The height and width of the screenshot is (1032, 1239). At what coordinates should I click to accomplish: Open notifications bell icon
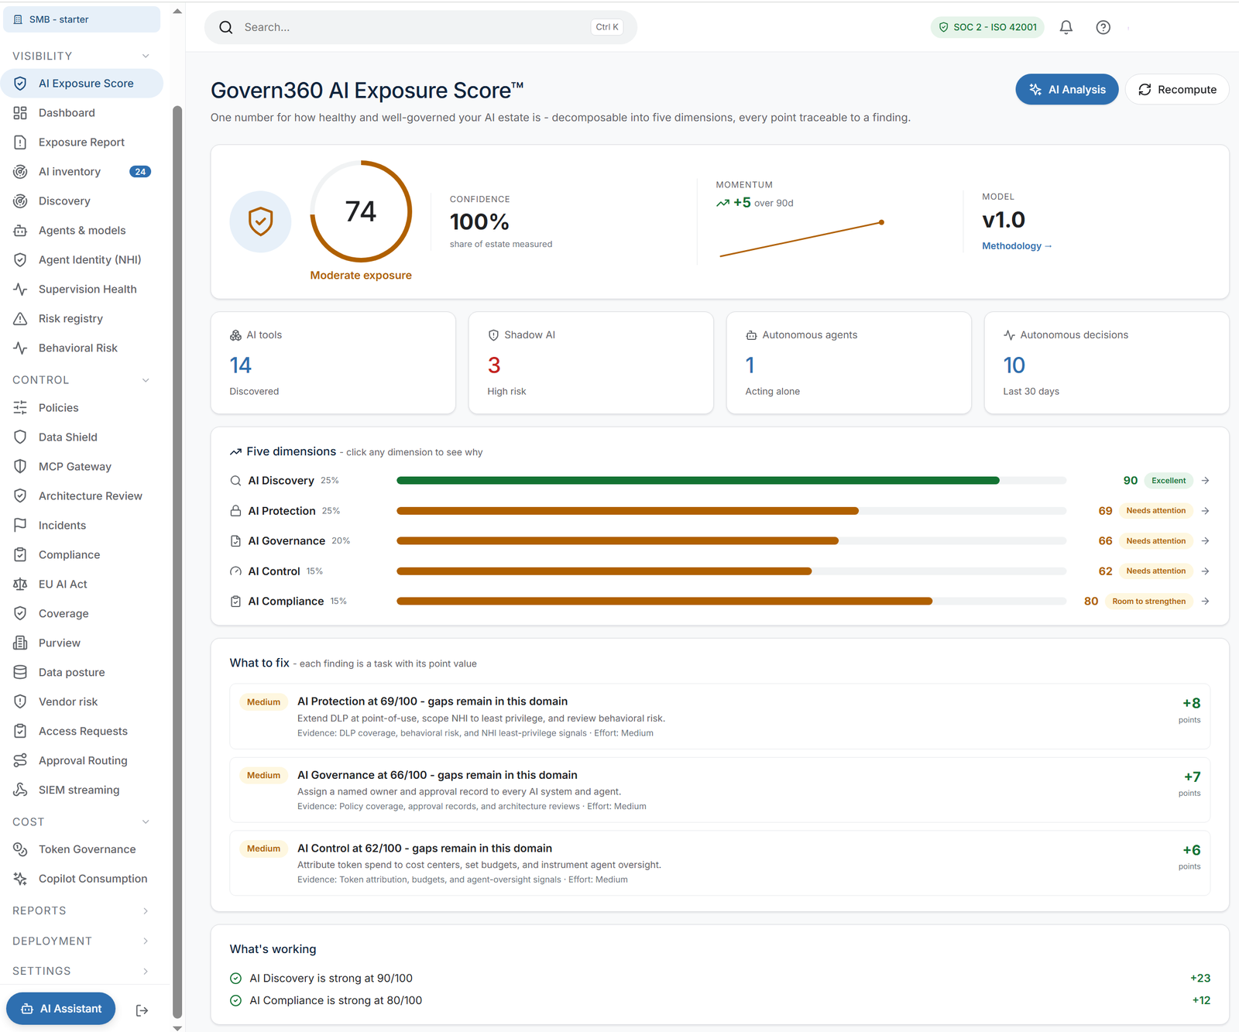pyautogui.click(x=1066, y=27)
